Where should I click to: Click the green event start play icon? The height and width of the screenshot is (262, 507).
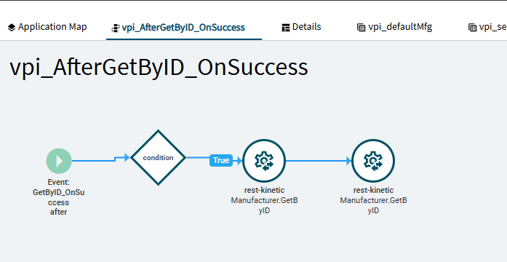pos(59,161)
